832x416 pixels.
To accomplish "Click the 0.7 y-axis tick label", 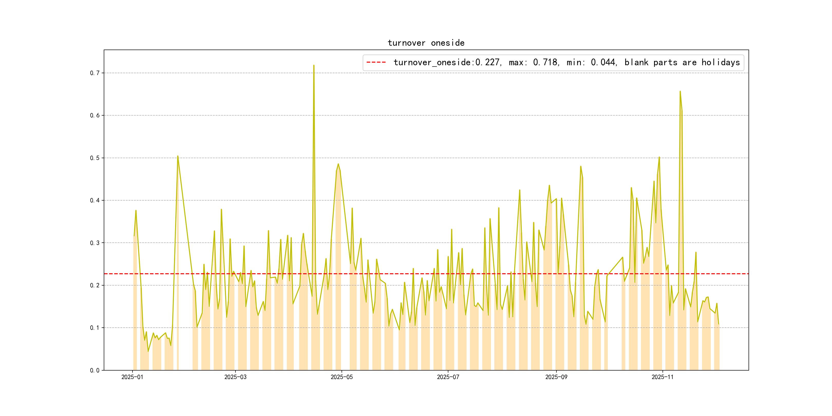I will coord(95,73).
